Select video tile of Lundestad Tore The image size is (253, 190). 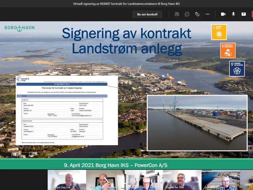click(144, 180)
